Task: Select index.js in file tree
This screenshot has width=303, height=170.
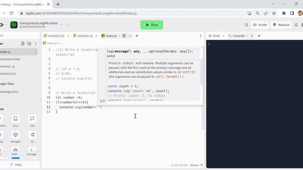Action: [19, 52]
